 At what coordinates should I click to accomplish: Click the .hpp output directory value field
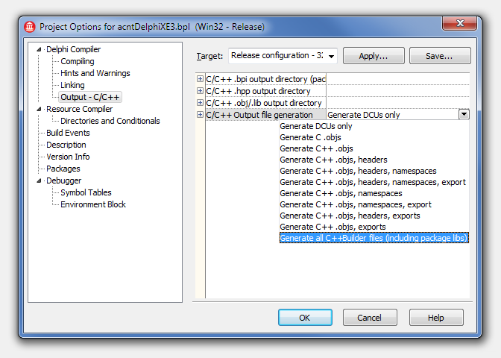pos(398,91)
